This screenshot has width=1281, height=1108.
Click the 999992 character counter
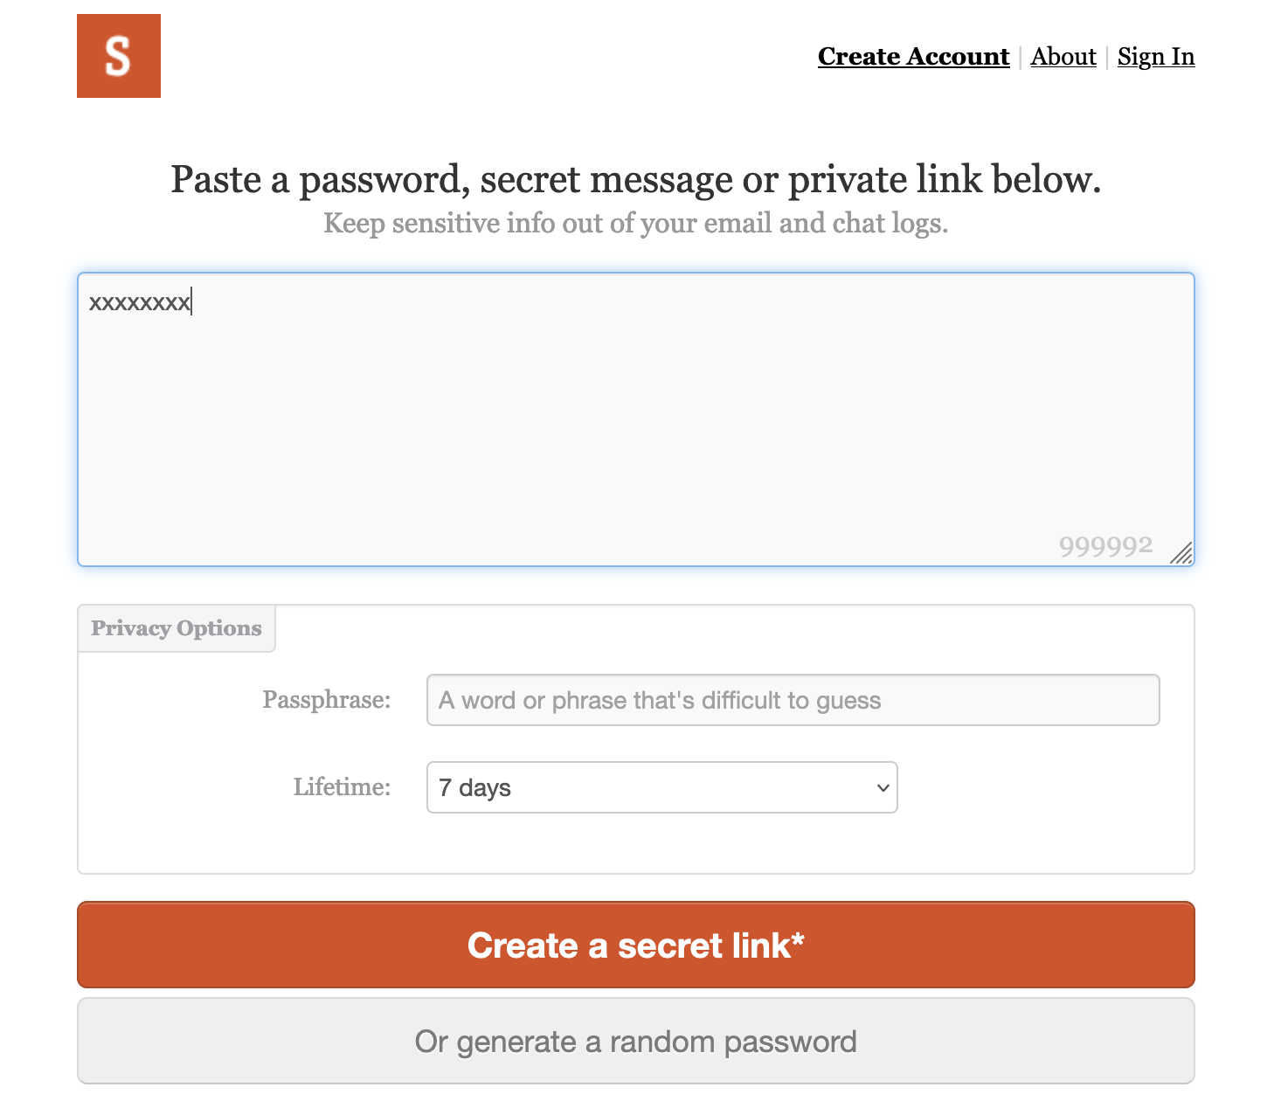click(1105, 546)
